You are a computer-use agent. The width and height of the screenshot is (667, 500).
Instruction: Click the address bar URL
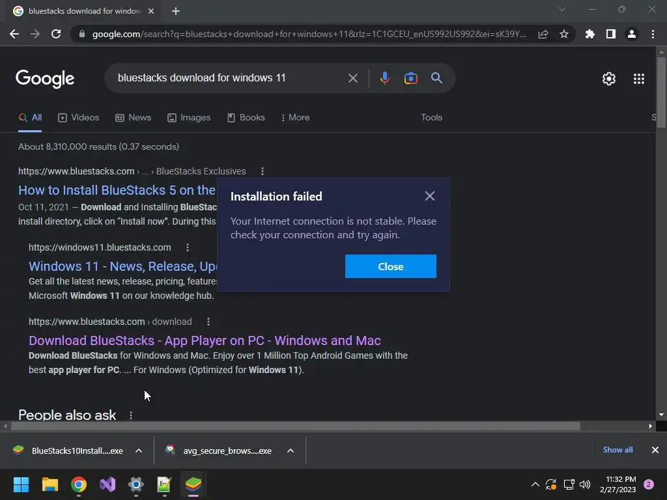coord(309,34)
